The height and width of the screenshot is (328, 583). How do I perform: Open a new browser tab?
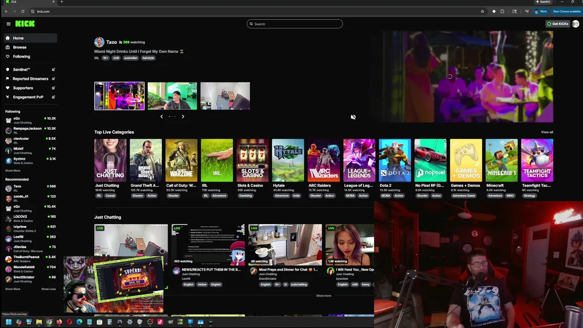point(61,2)
